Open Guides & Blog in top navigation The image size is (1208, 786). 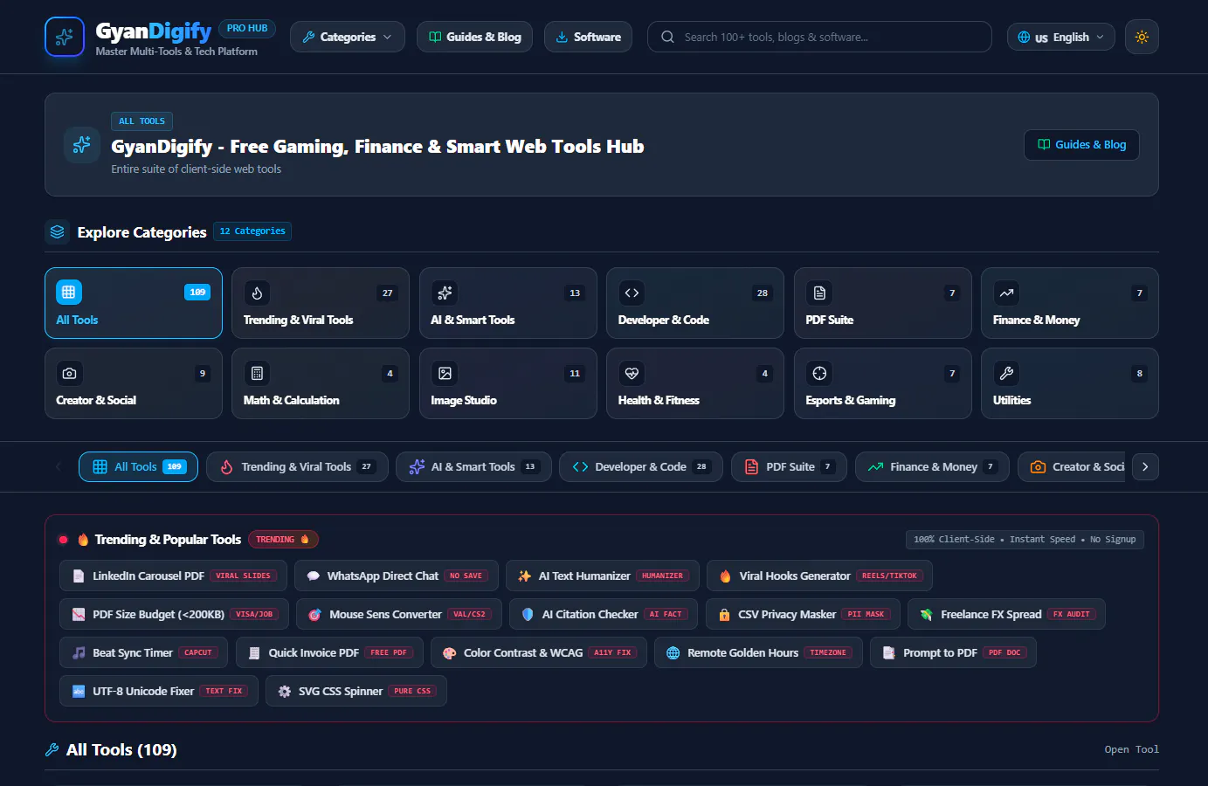(475, 37)
